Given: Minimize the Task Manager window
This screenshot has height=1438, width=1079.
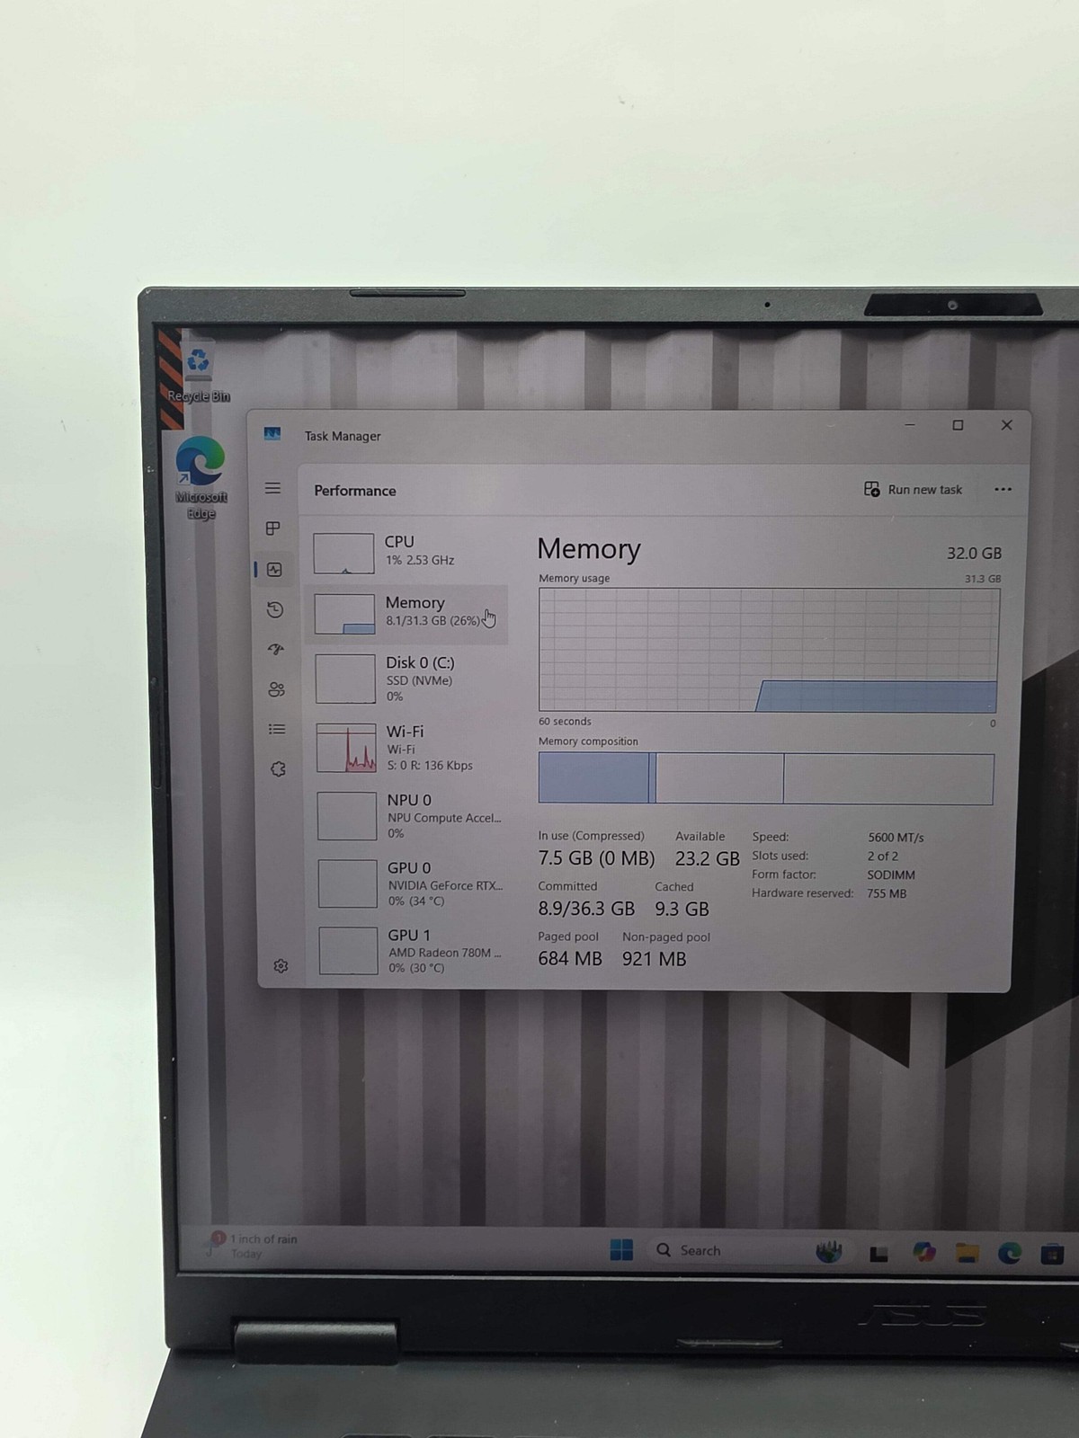Looking at the screenshot, I should (910, 424).
